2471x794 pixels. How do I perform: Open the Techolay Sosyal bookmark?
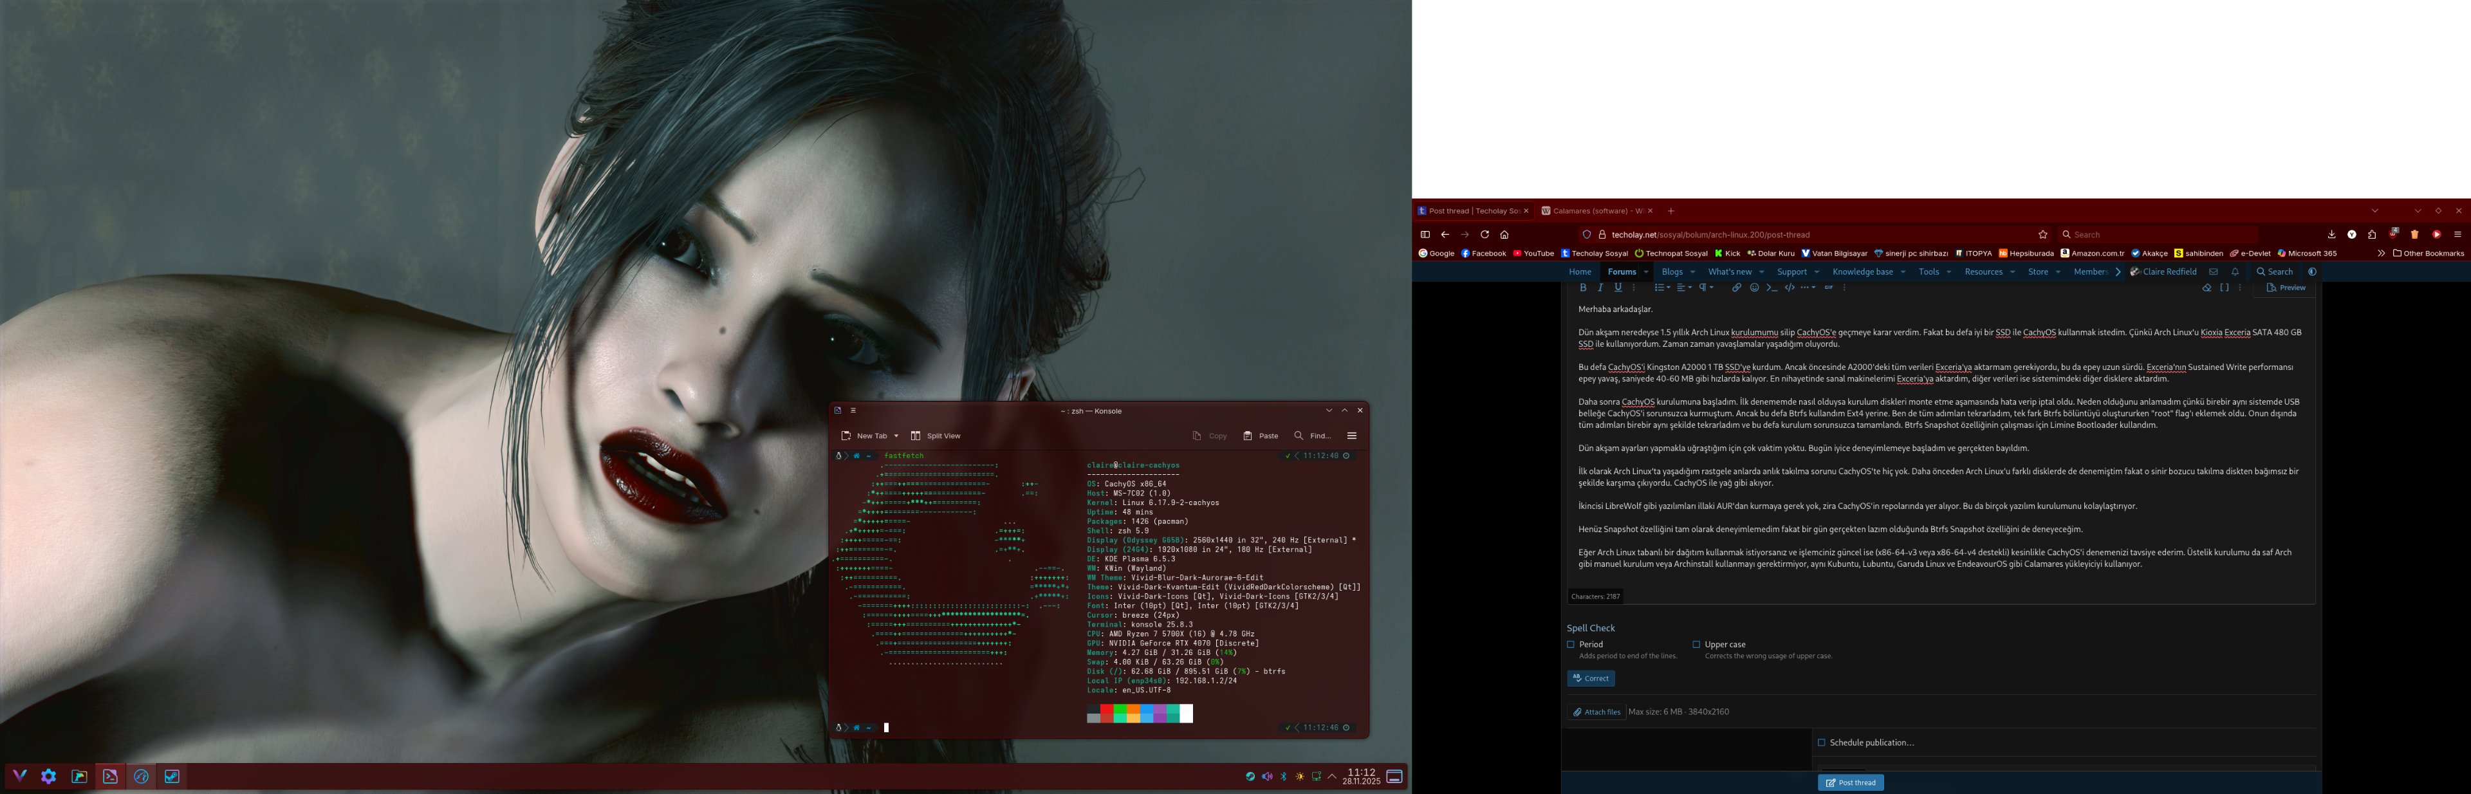click(1595, 254)
